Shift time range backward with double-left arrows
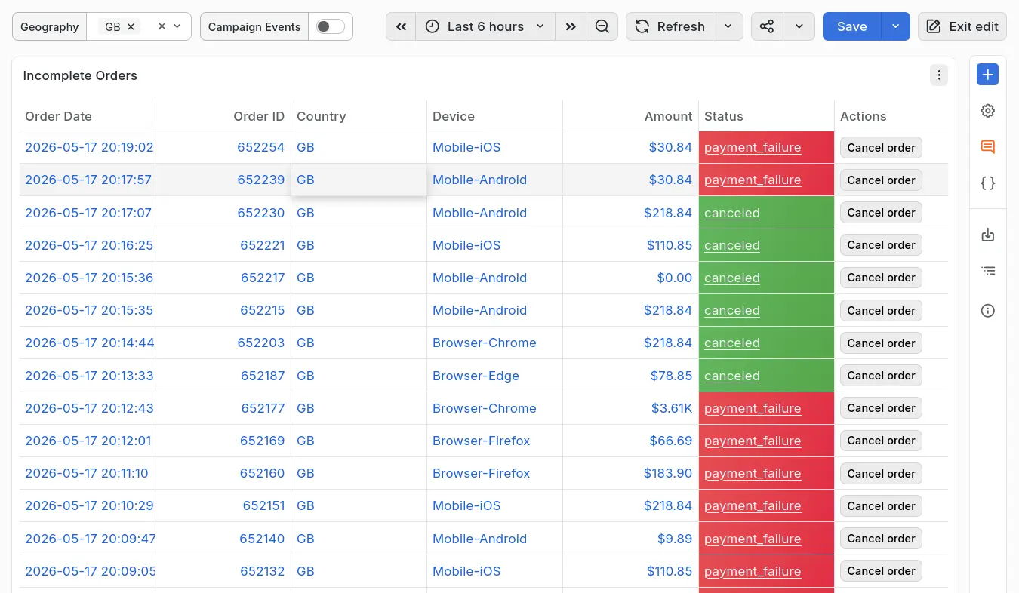The image size is (1019, 593). pyautogui.click(x=401, y=26)
